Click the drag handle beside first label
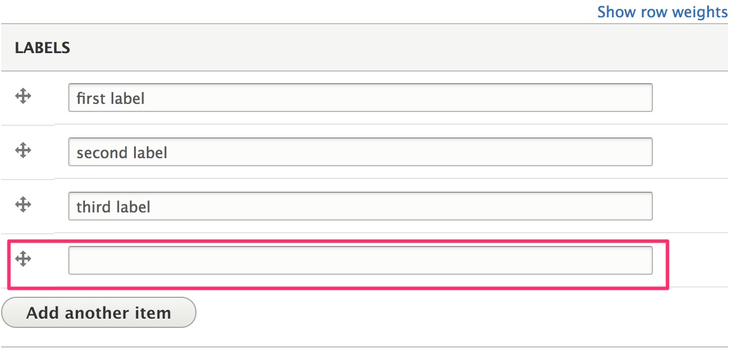The width and height of the screenshot is (735, 351). 23,96
